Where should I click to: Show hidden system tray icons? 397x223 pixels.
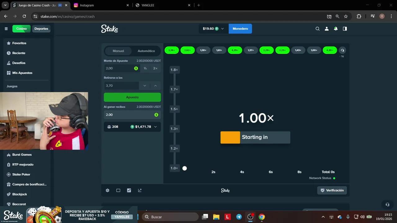pos(323,217)
